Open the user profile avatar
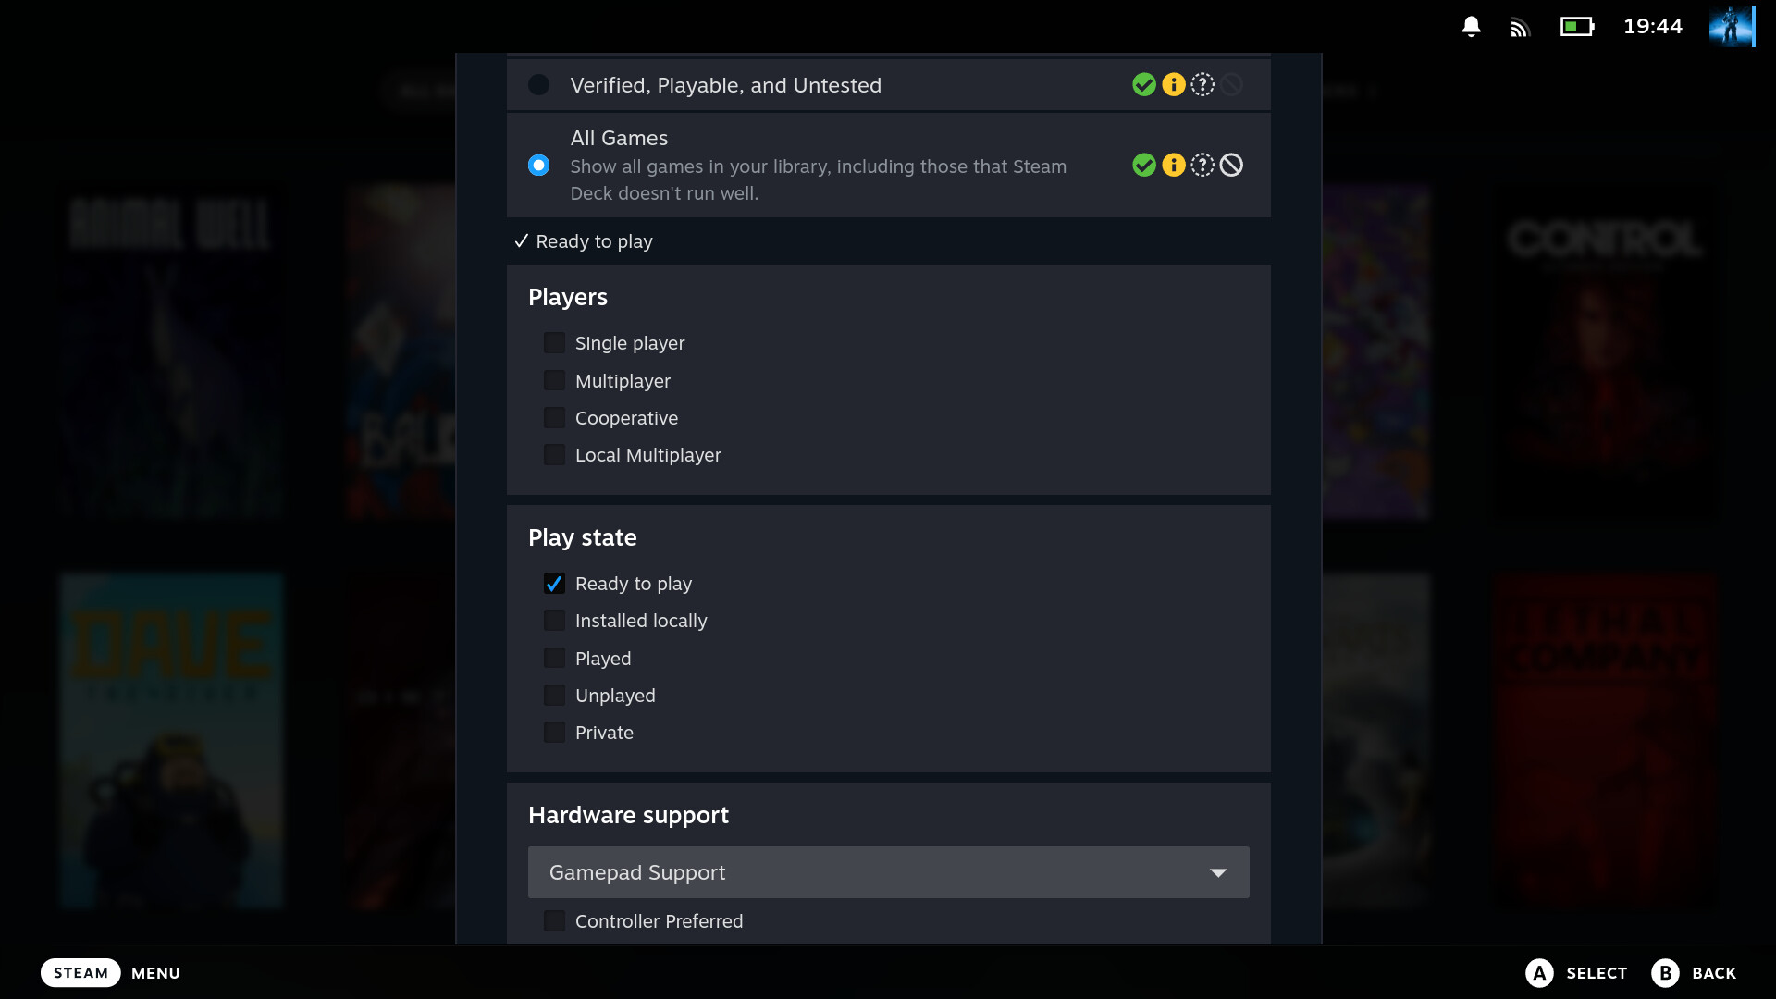Image resolution: width=1776 pixels, height=999 pixels. point(1731,26)
